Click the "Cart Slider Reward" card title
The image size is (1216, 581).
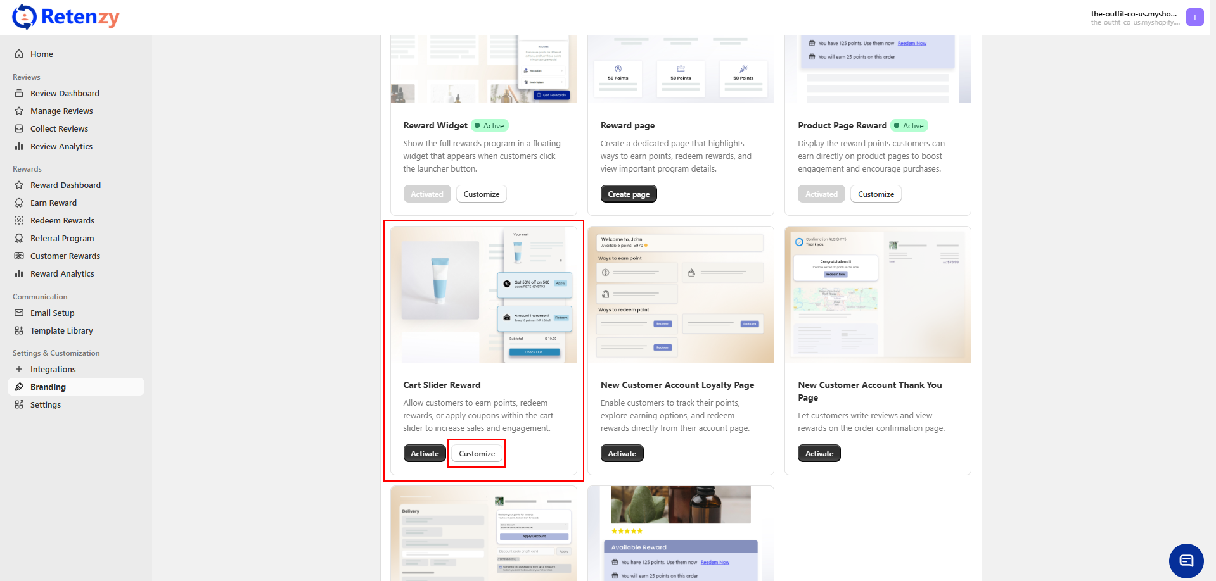442,385
